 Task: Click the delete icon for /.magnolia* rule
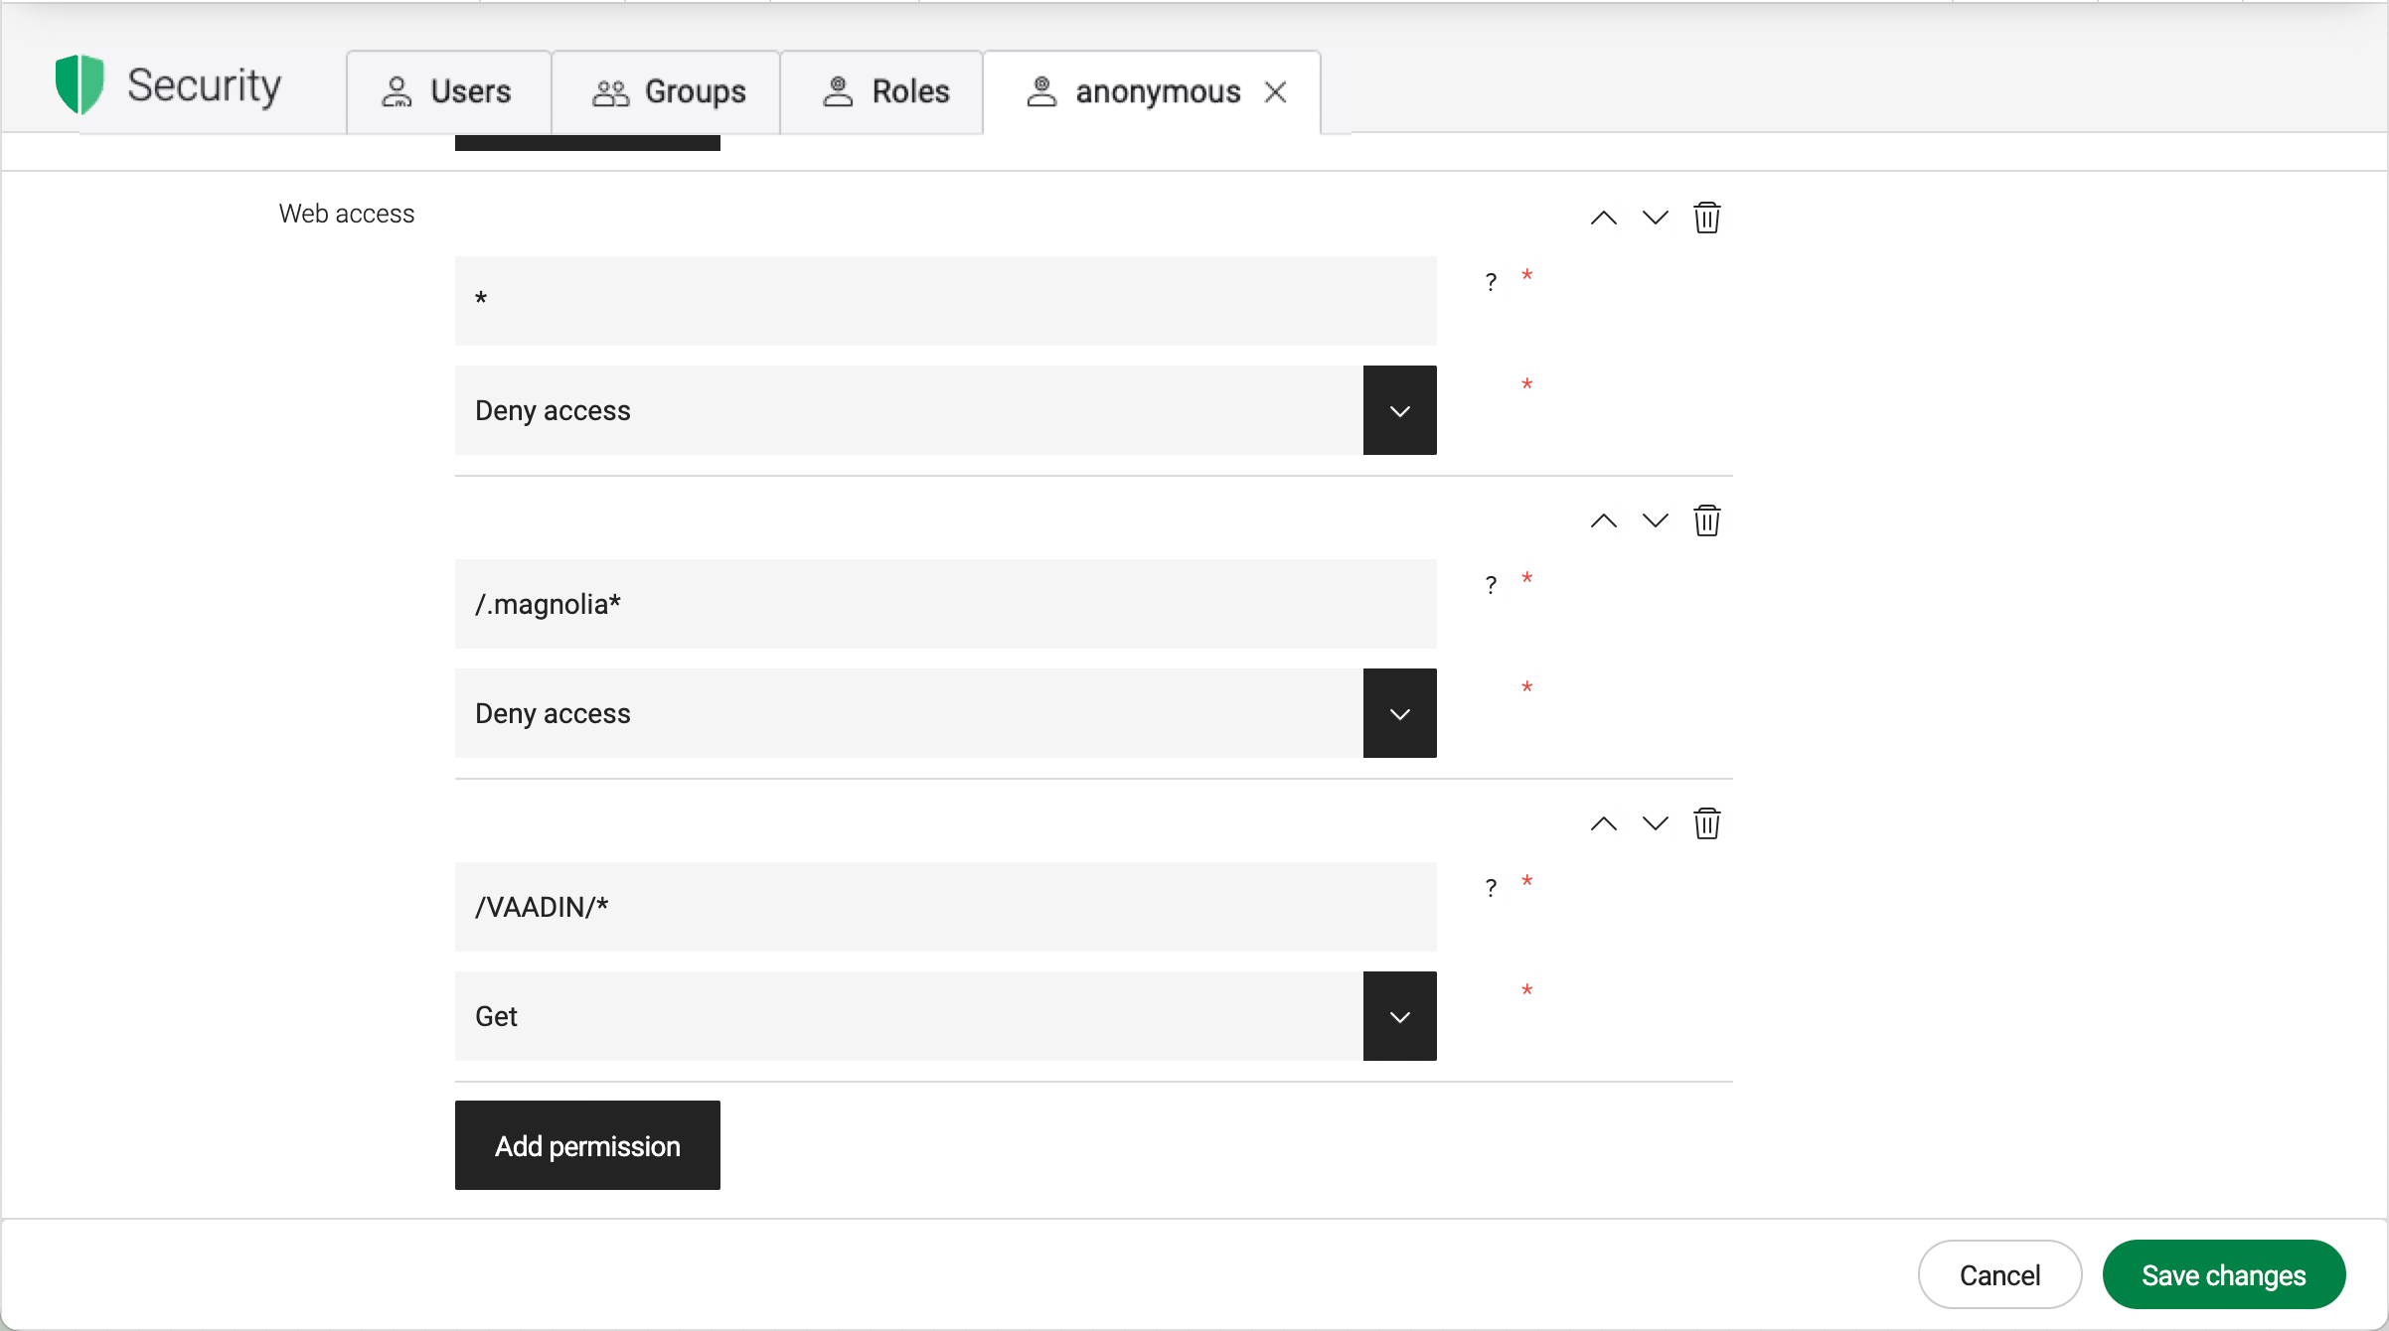[1705, 519]
